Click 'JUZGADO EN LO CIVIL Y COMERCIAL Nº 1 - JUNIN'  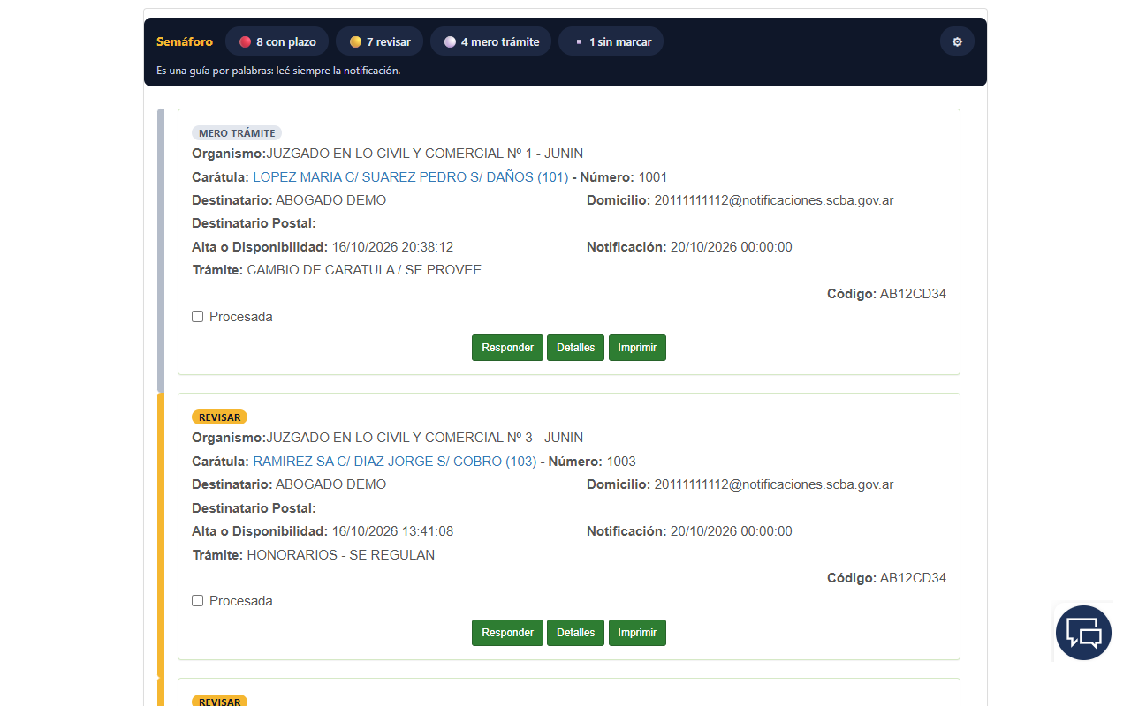click(x=425, y=154)
